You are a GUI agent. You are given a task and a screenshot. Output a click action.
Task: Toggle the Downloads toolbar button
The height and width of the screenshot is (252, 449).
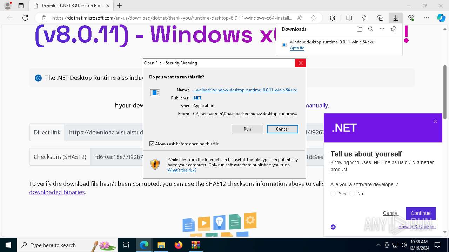click(395, 18)
